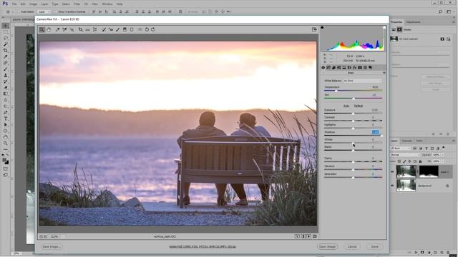Open the Split Toning panel tab
This screenshot has height=257, width=458.
(x=344, y=68)
